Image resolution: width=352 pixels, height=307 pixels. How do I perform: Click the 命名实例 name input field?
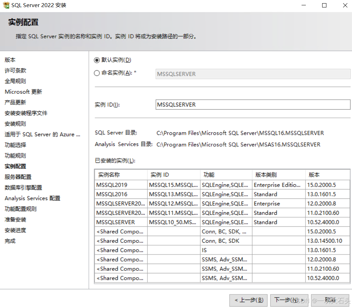[253, 74]
